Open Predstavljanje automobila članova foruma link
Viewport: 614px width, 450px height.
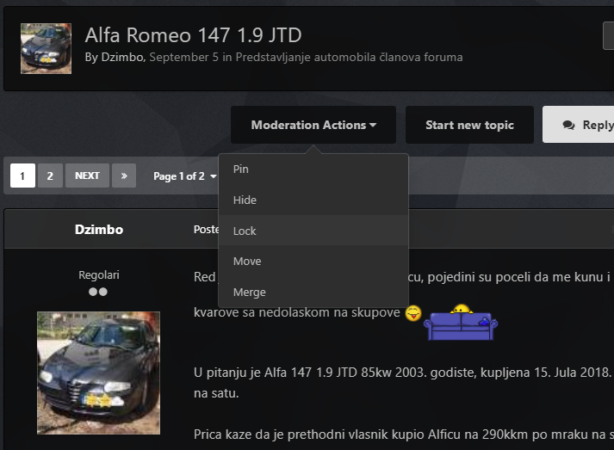tap(349, 57)
